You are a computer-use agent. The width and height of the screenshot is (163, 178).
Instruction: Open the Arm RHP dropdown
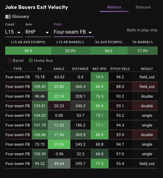[38, 32]
